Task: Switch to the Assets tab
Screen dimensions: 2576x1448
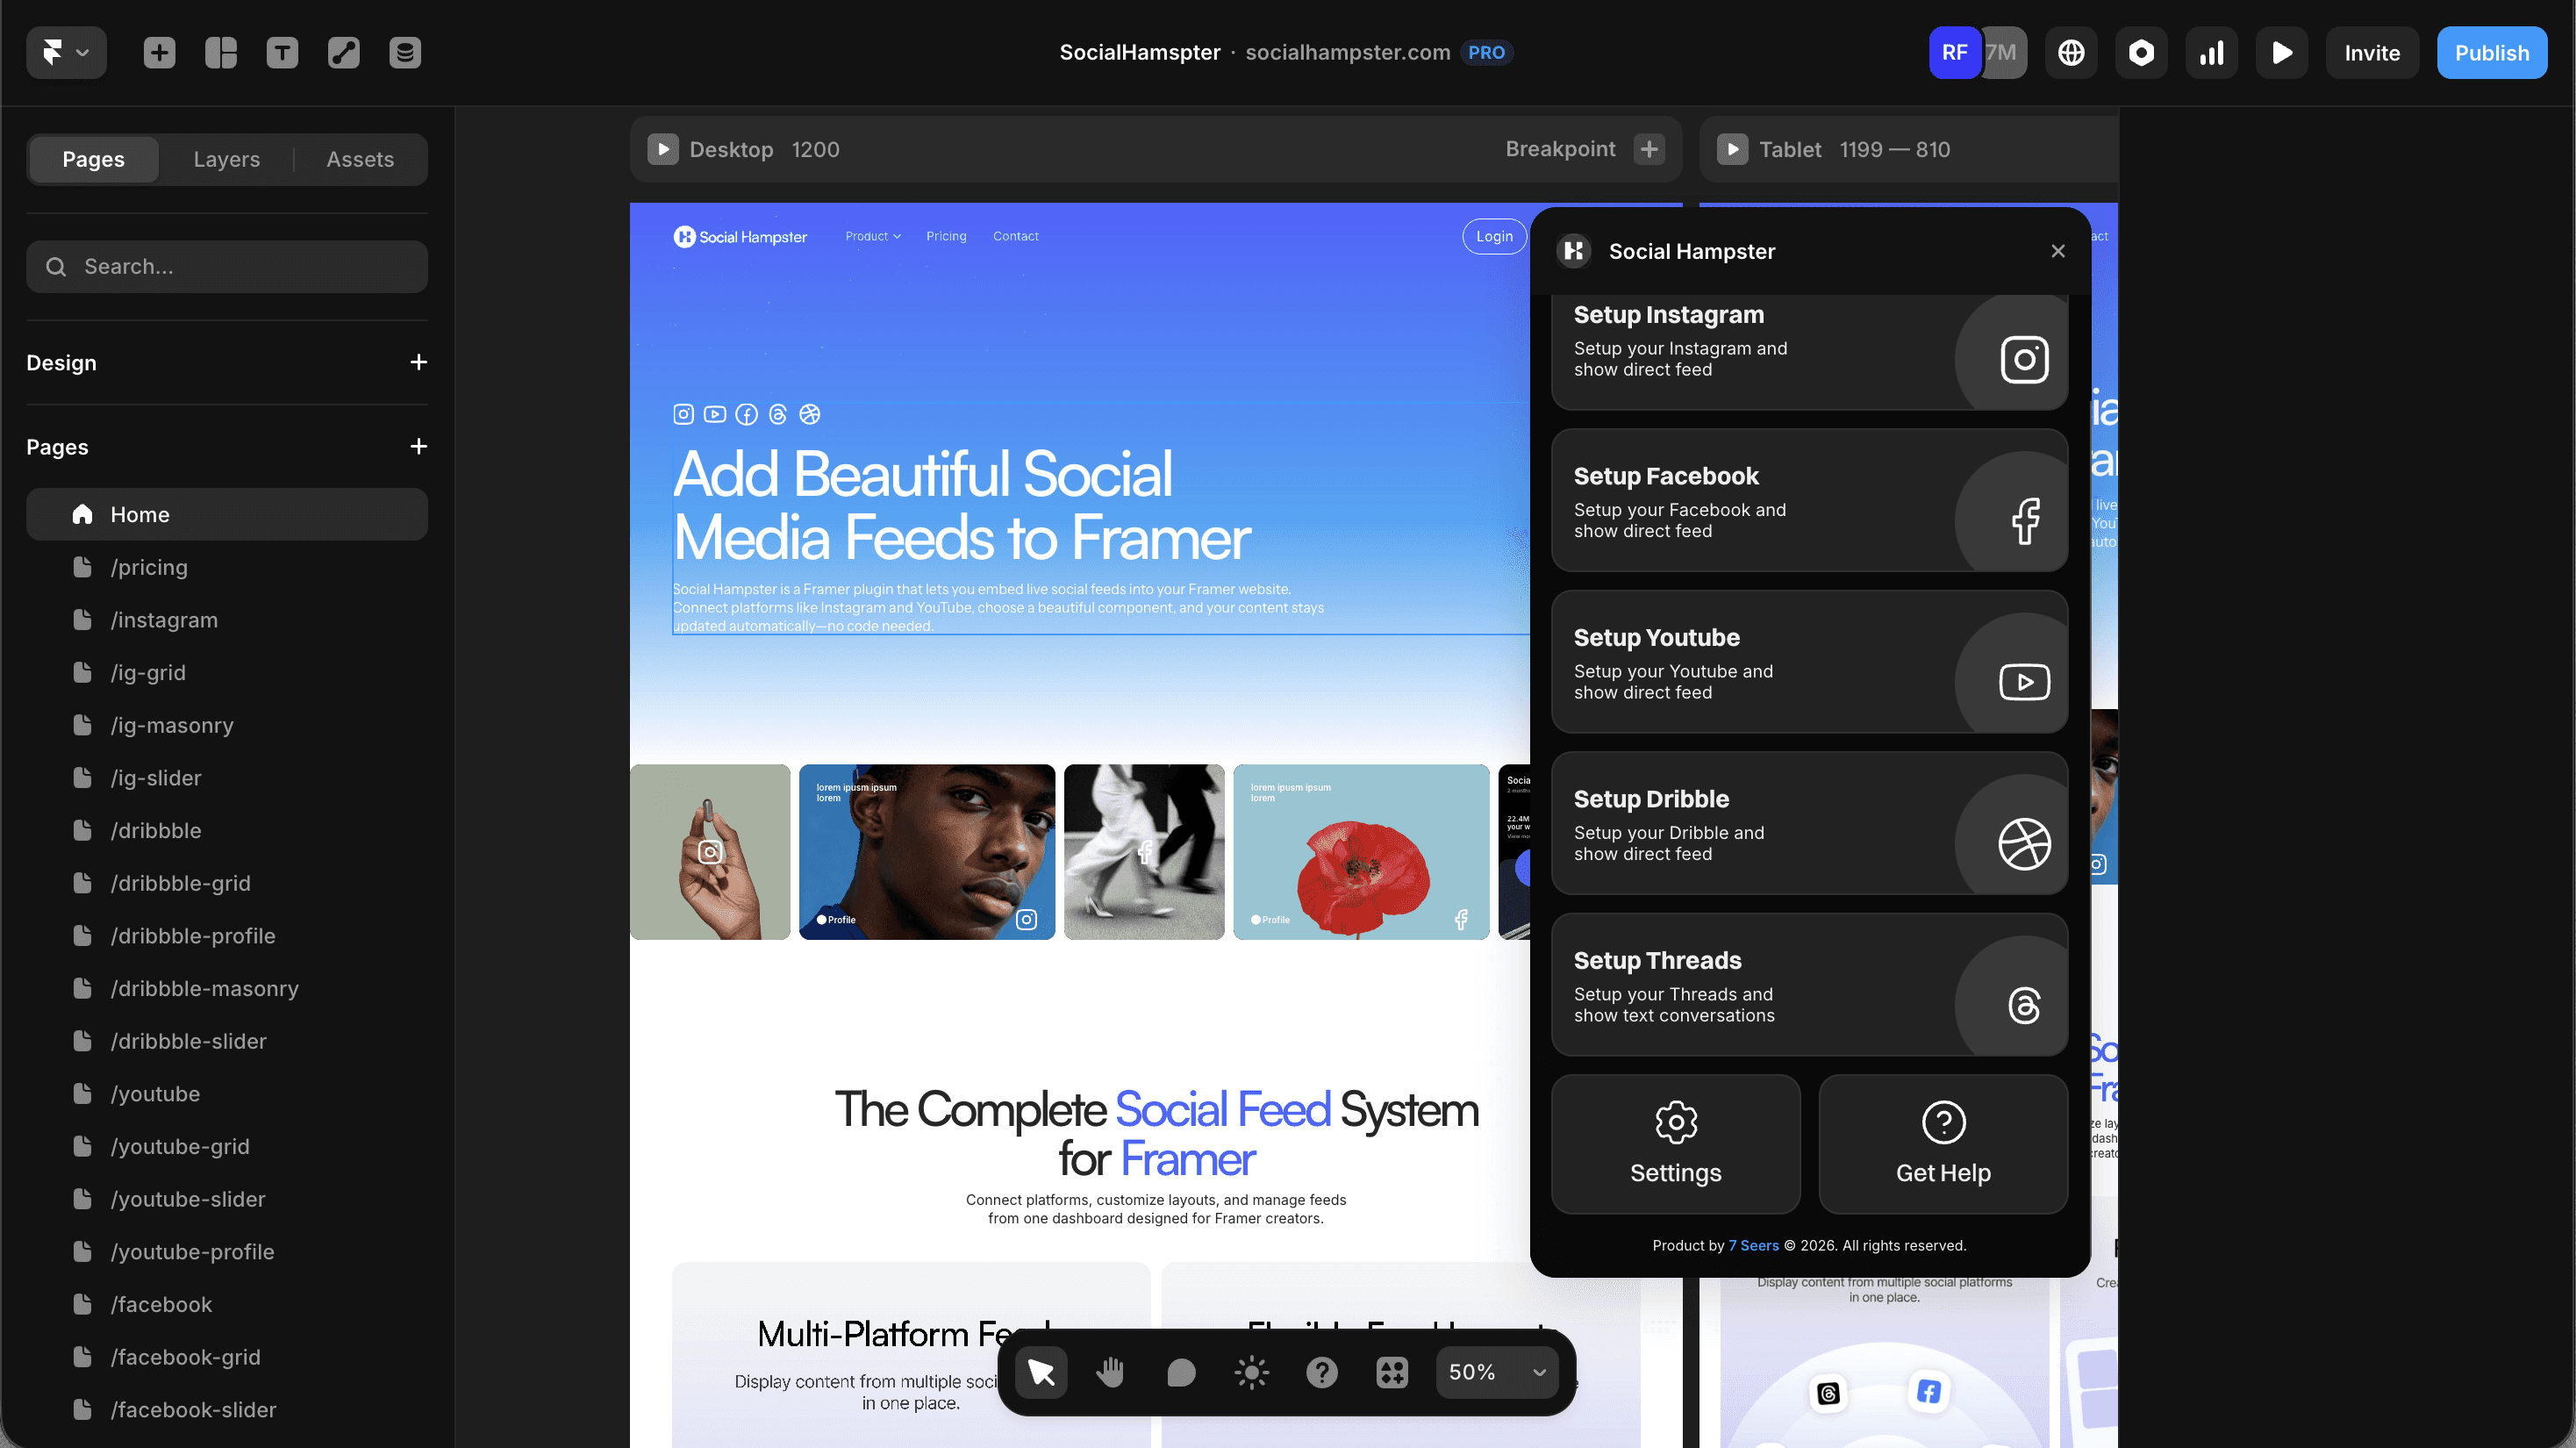Action: (x=359, y=159)
